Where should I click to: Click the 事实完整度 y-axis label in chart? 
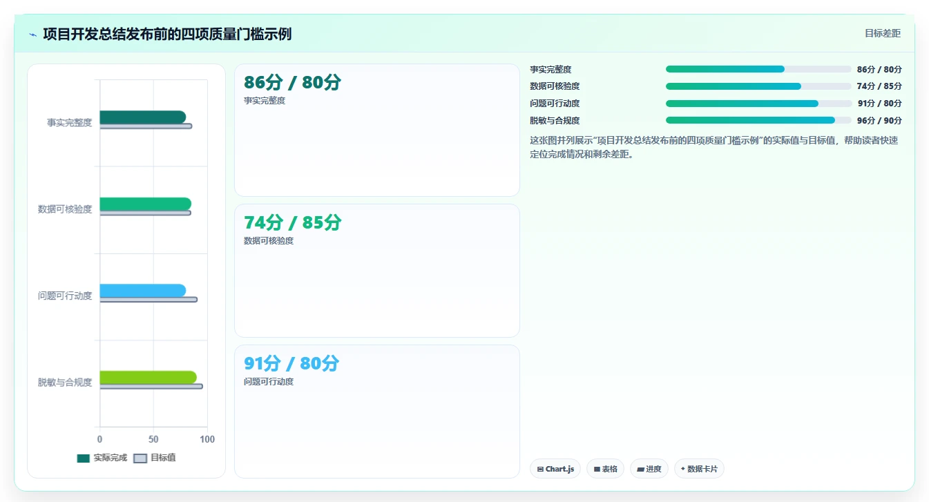69,123
